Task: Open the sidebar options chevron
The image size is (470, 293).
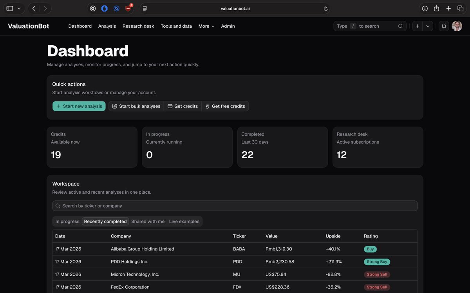Action: coord(19,8)
